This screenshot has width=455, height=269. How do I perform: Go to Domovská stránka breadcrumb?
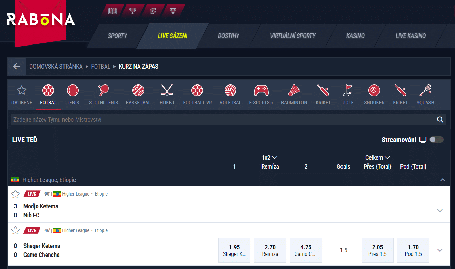[x=56, y=67]
